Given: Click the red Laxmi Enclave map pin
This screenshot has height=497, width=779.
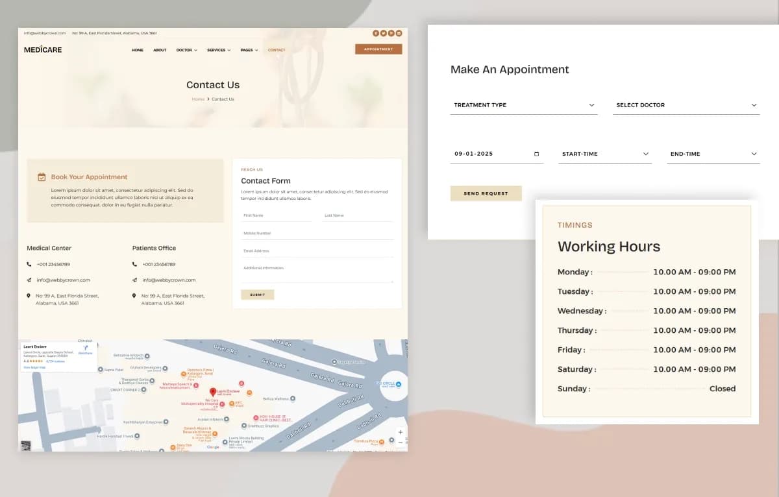Looking at the screenshot, I should pyautogui.click(x=212, y=393).
